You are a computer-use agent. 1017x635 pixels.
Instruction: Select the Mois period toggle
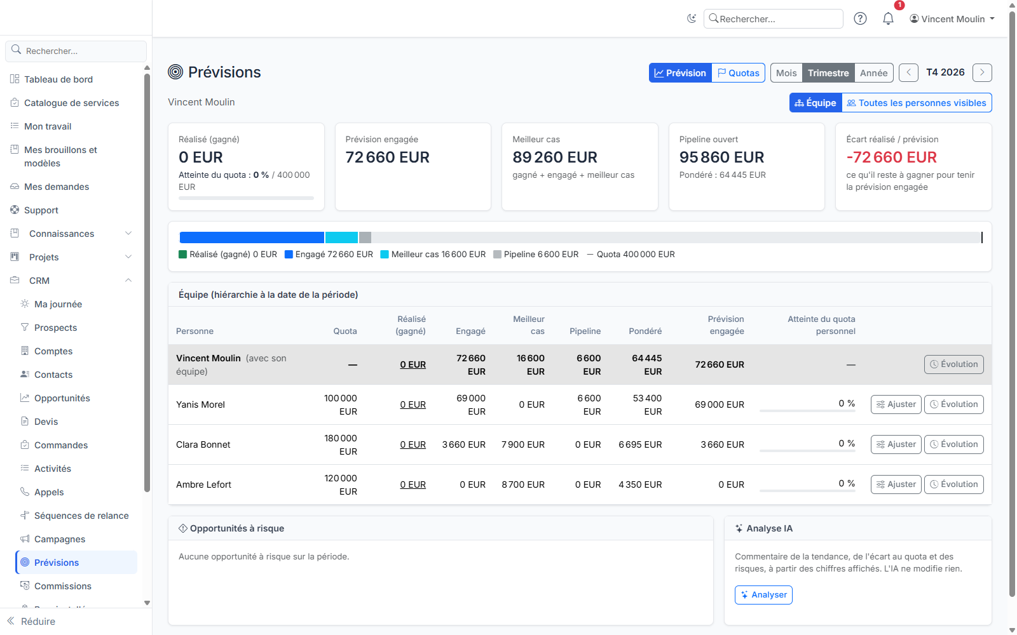[786, 72]
